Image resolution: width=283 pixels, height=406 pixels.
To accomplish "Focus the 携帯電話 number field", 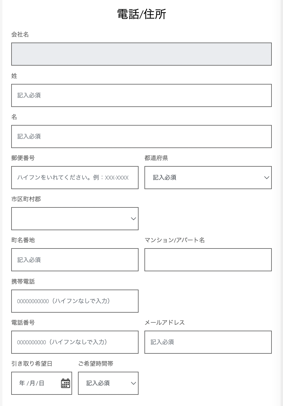I will pos(75,301).
